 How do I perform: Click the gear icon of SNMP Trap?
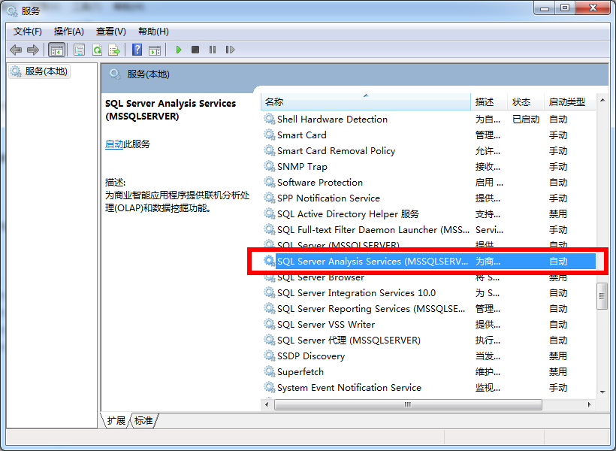pyautogui.click(x=269, y=166)
